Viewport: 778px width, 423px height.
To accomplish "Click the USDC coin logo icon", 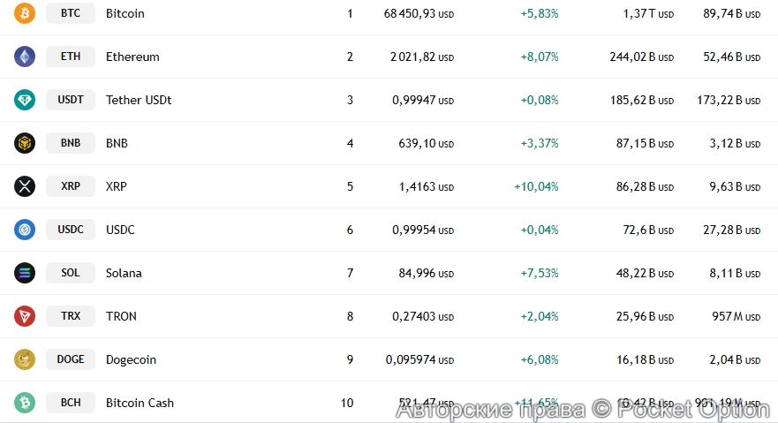I will pyautogui.click(x=25, y=230).
